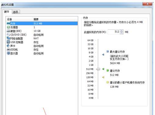Image resolution: width=155 pixels, height=115 pixels.
Task: Click the green recommended memory marker arrow
Action: point(103,69)
